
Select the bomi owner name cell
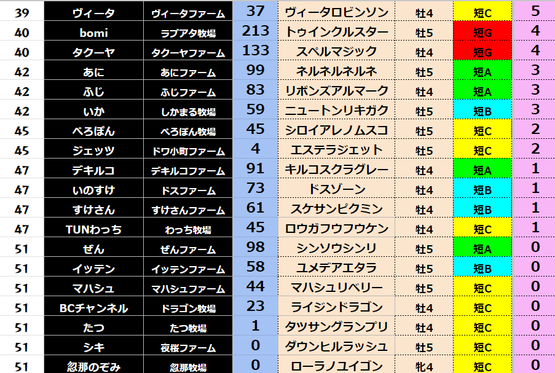93,31
